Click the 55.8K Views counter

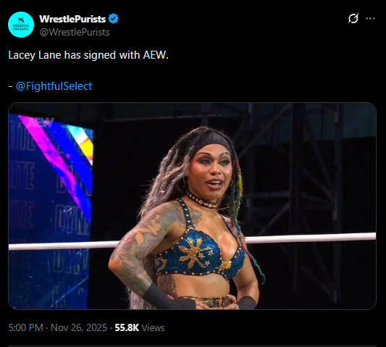[x=140, y=327]
